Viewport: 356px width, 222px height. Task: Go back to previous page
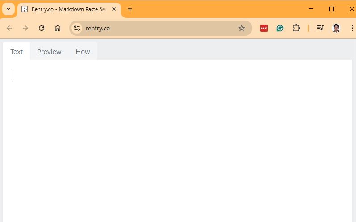[x=9, y=28]
